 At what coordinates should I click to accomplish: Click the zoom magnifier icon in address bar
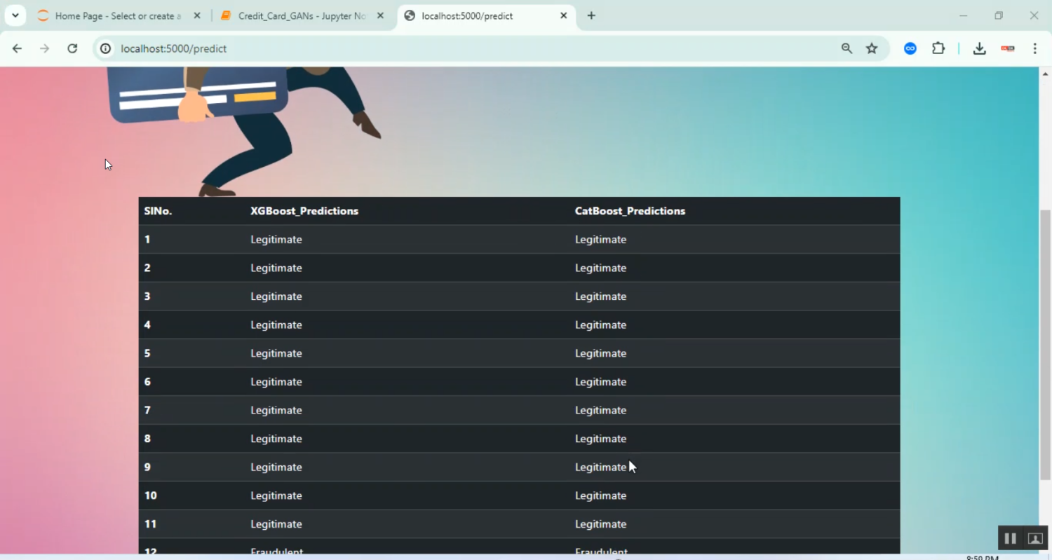[847, 48]
